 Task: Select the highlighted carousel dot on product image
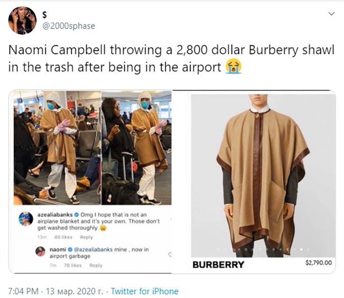(x=301, y=249)
